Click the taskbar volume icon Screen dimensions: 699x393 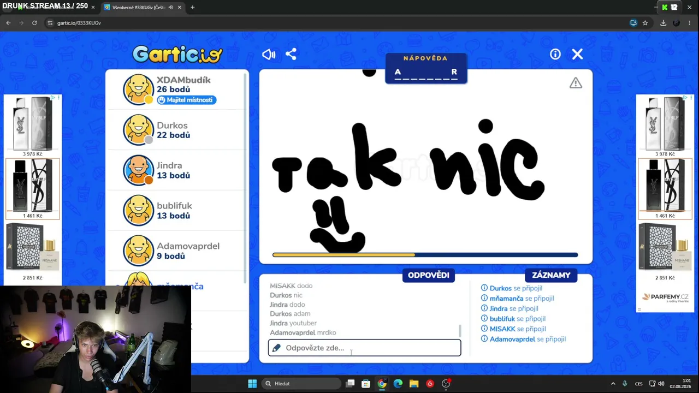click(661, 384)
